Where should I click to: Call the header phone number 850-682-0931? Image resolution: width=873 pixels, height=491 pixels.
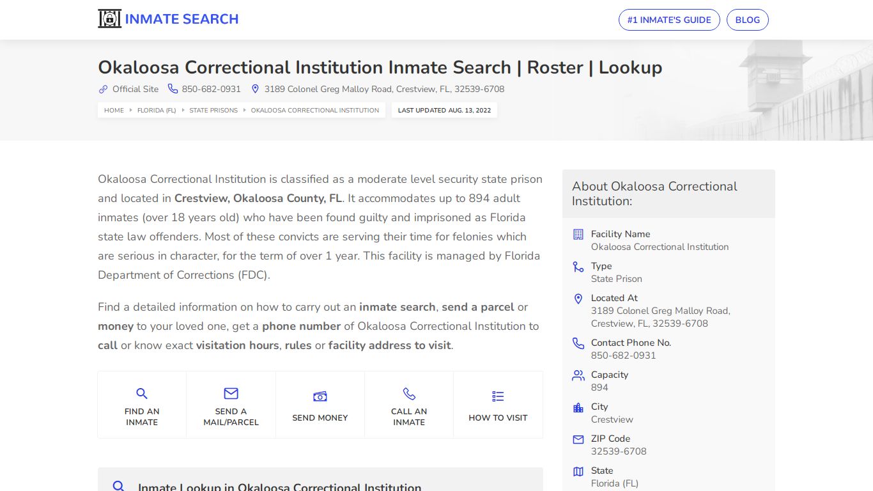tap(212, 89)
